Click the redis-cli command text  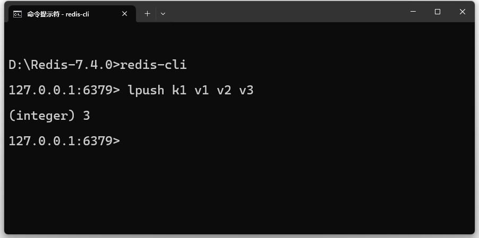tap(153, 65)
